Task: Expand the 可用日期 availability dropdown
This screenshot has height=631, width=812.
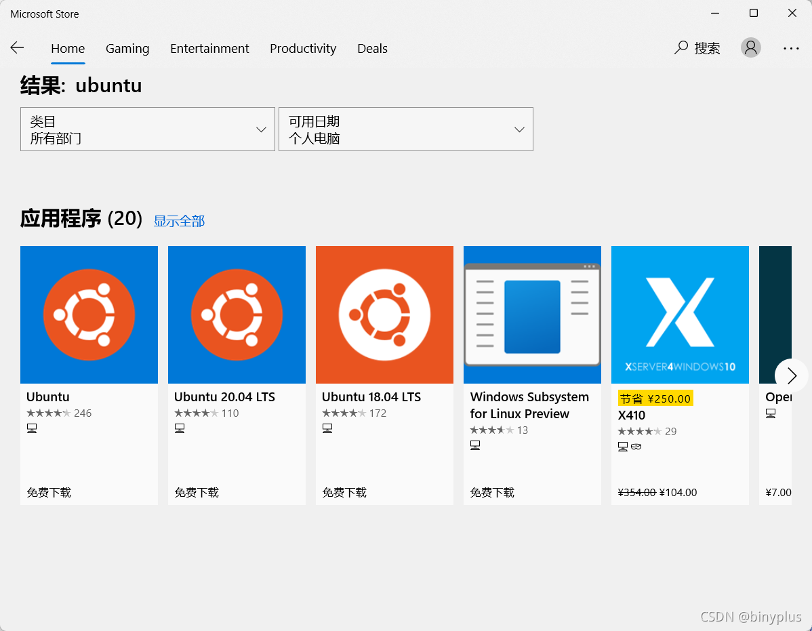Action: [406, 129]
